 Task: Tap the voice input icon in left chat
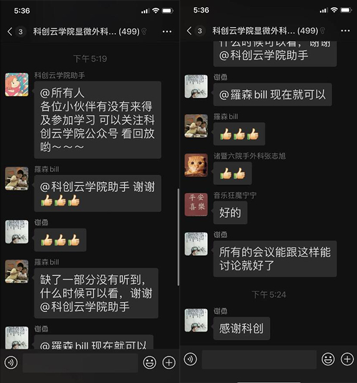tap(11, 363)
